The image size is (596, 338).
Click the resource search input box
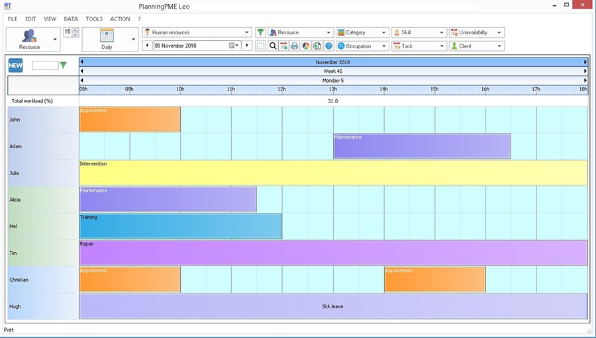(x=45, y=65)
